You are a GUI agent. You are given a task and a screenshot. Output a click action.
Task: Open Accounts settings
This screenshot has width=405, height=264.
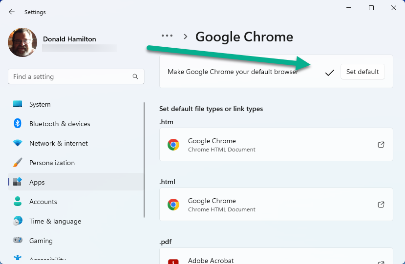coord(76,202)
